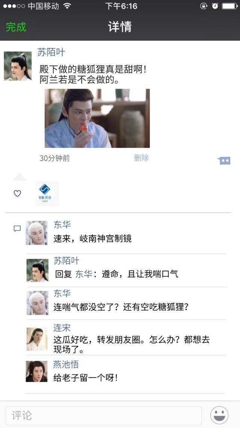Open the post's photo thumbnail
Screen dimensions: 240x428
(97, 118)
